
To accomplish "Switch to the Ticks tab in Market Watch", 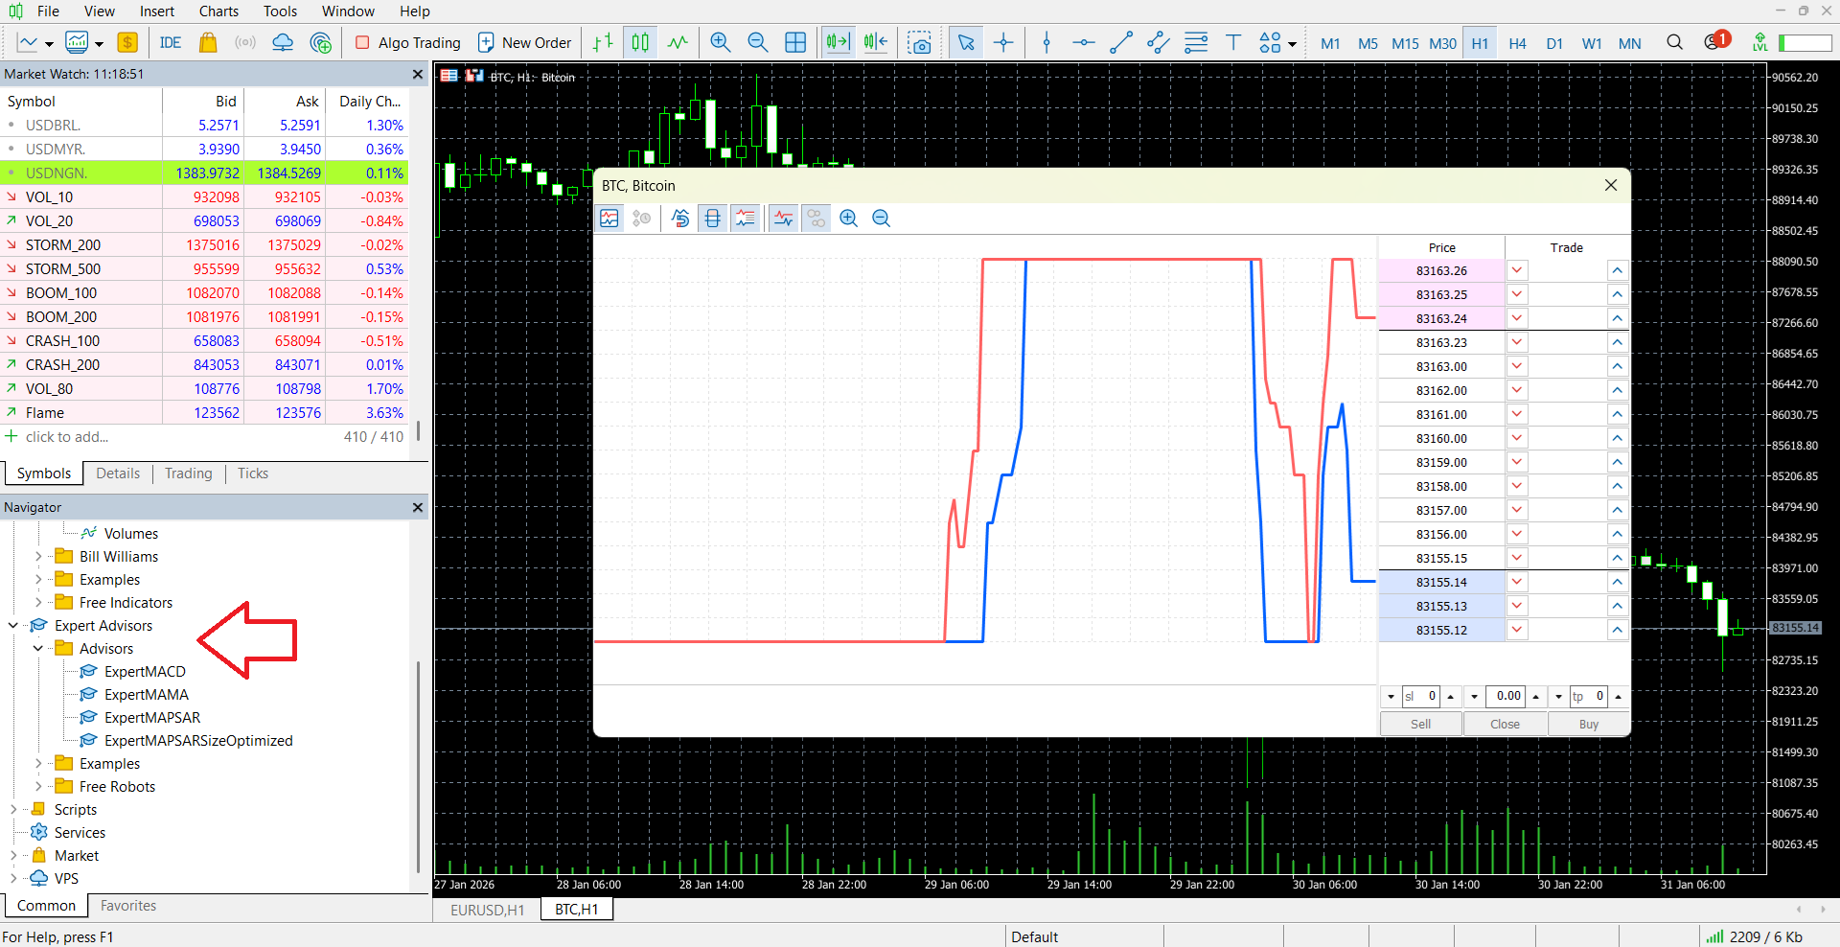I will click(252, 473).
